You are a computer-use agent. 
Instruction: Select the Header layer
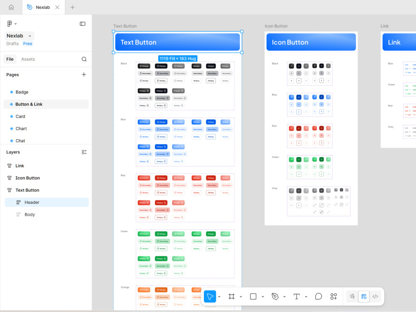(x=47, y=203)
